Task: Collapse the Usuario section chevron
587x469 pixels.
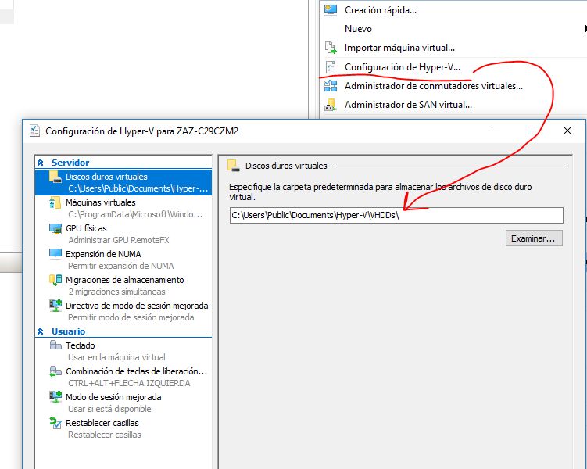Action: (x=41, y=331)
